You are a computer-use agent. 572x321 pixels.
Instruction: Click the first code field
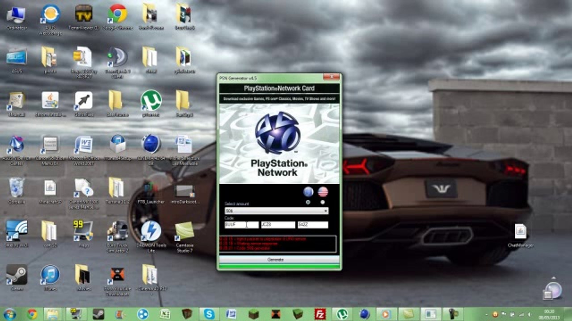242,225
